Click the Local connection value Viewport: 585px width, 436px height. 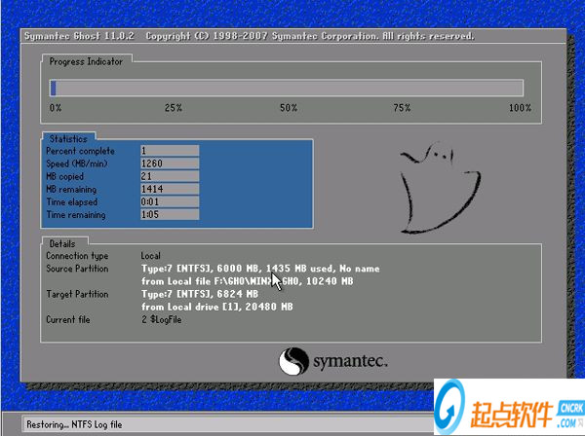150,255
